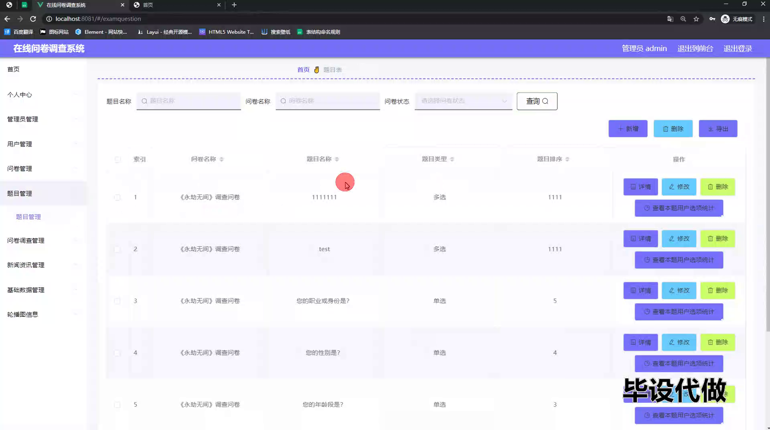Close the 在线问卷调查系统 tab
Screen dimensions: 770x430
[x=122, y=5]
